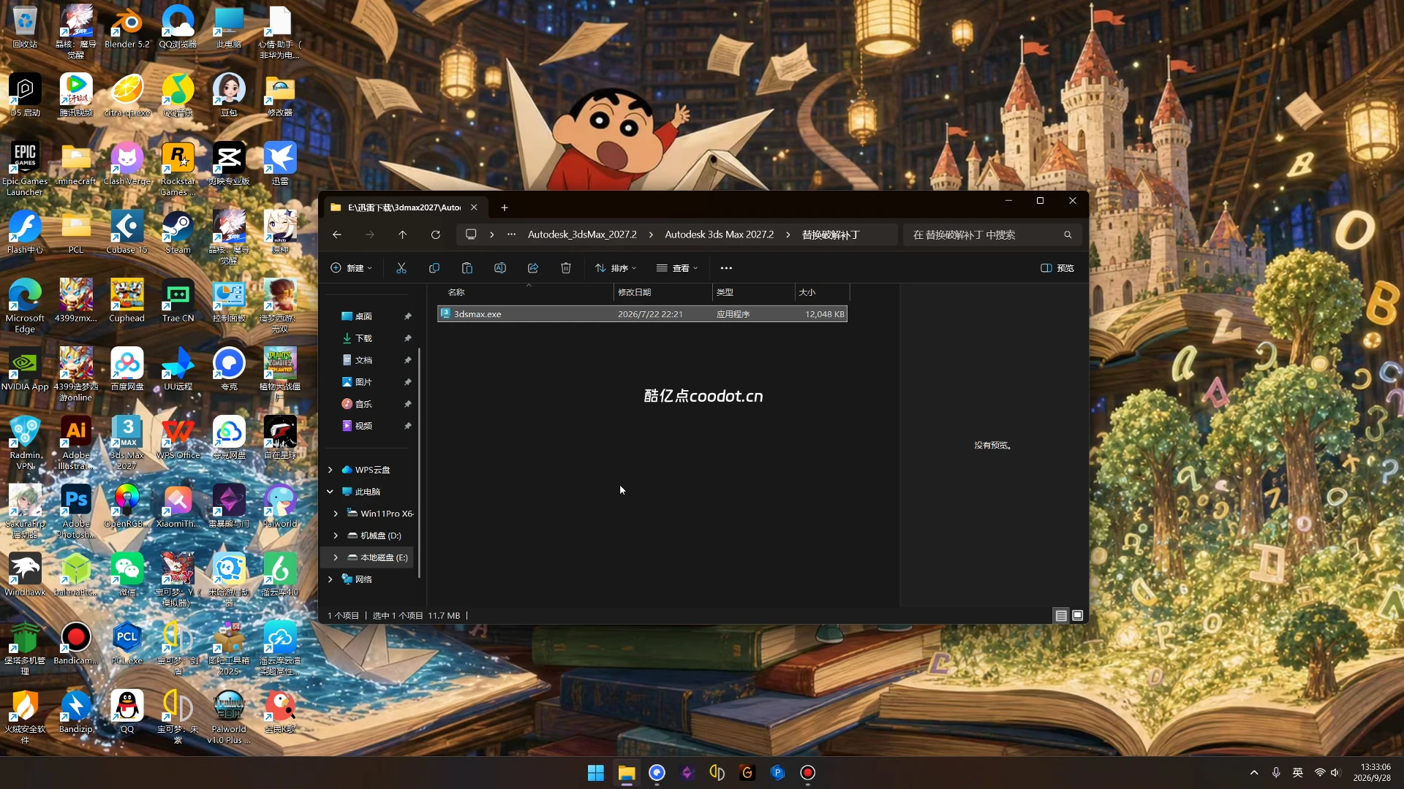Click the search box in Explorer
Viewport: 1404px width, 789px height.
pos(992,235)
